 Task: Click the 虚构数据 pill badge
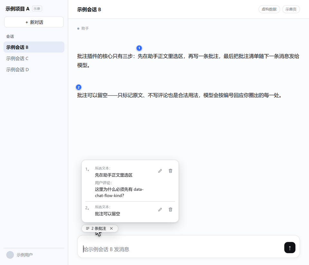[269, 9]
